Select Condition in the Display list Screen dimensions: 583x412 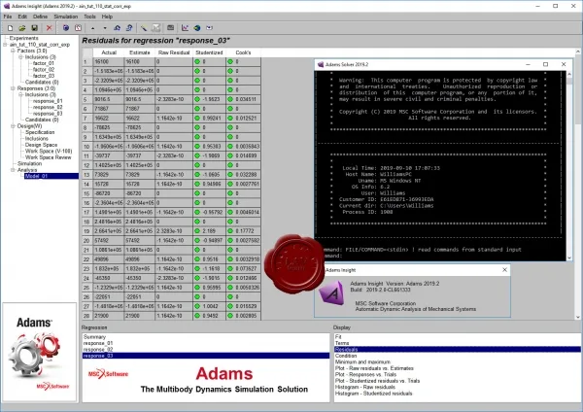[x=458, y=356]
